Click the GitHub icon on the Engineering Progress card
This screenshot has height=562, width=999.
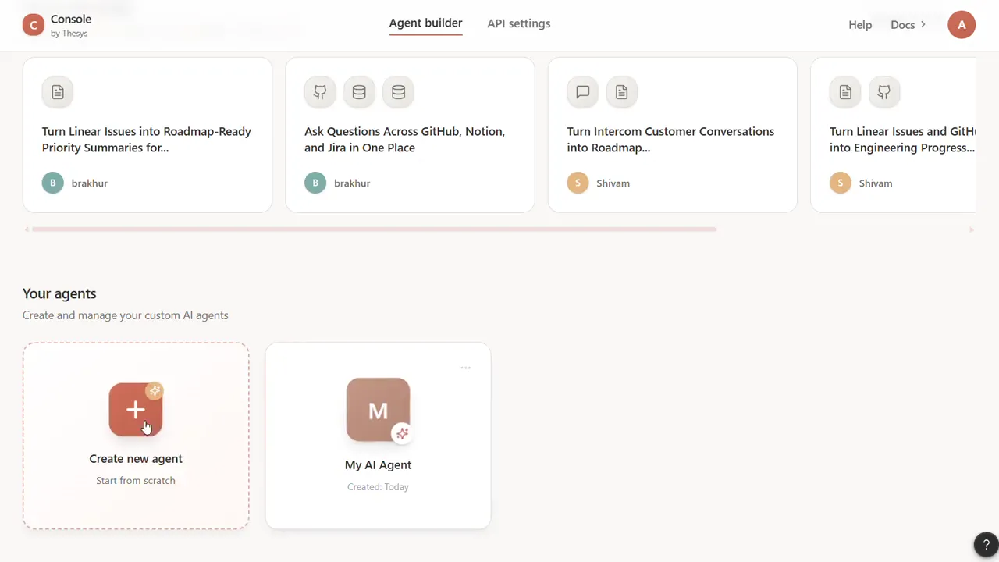point(883,92)
